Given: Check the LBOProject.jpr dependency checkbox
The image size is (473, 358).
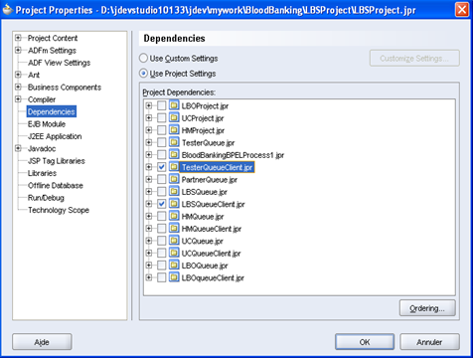Looking at the screenshot, I should [x=161, y=105].
